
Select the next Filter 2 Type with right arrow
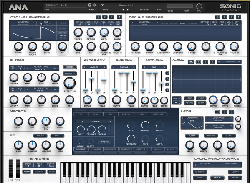55,90
